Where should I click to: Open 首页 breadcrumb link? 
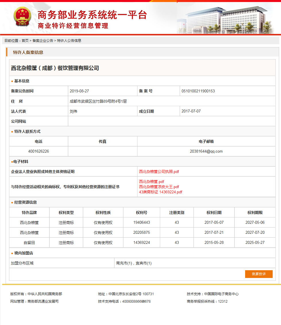coord(25,41)
